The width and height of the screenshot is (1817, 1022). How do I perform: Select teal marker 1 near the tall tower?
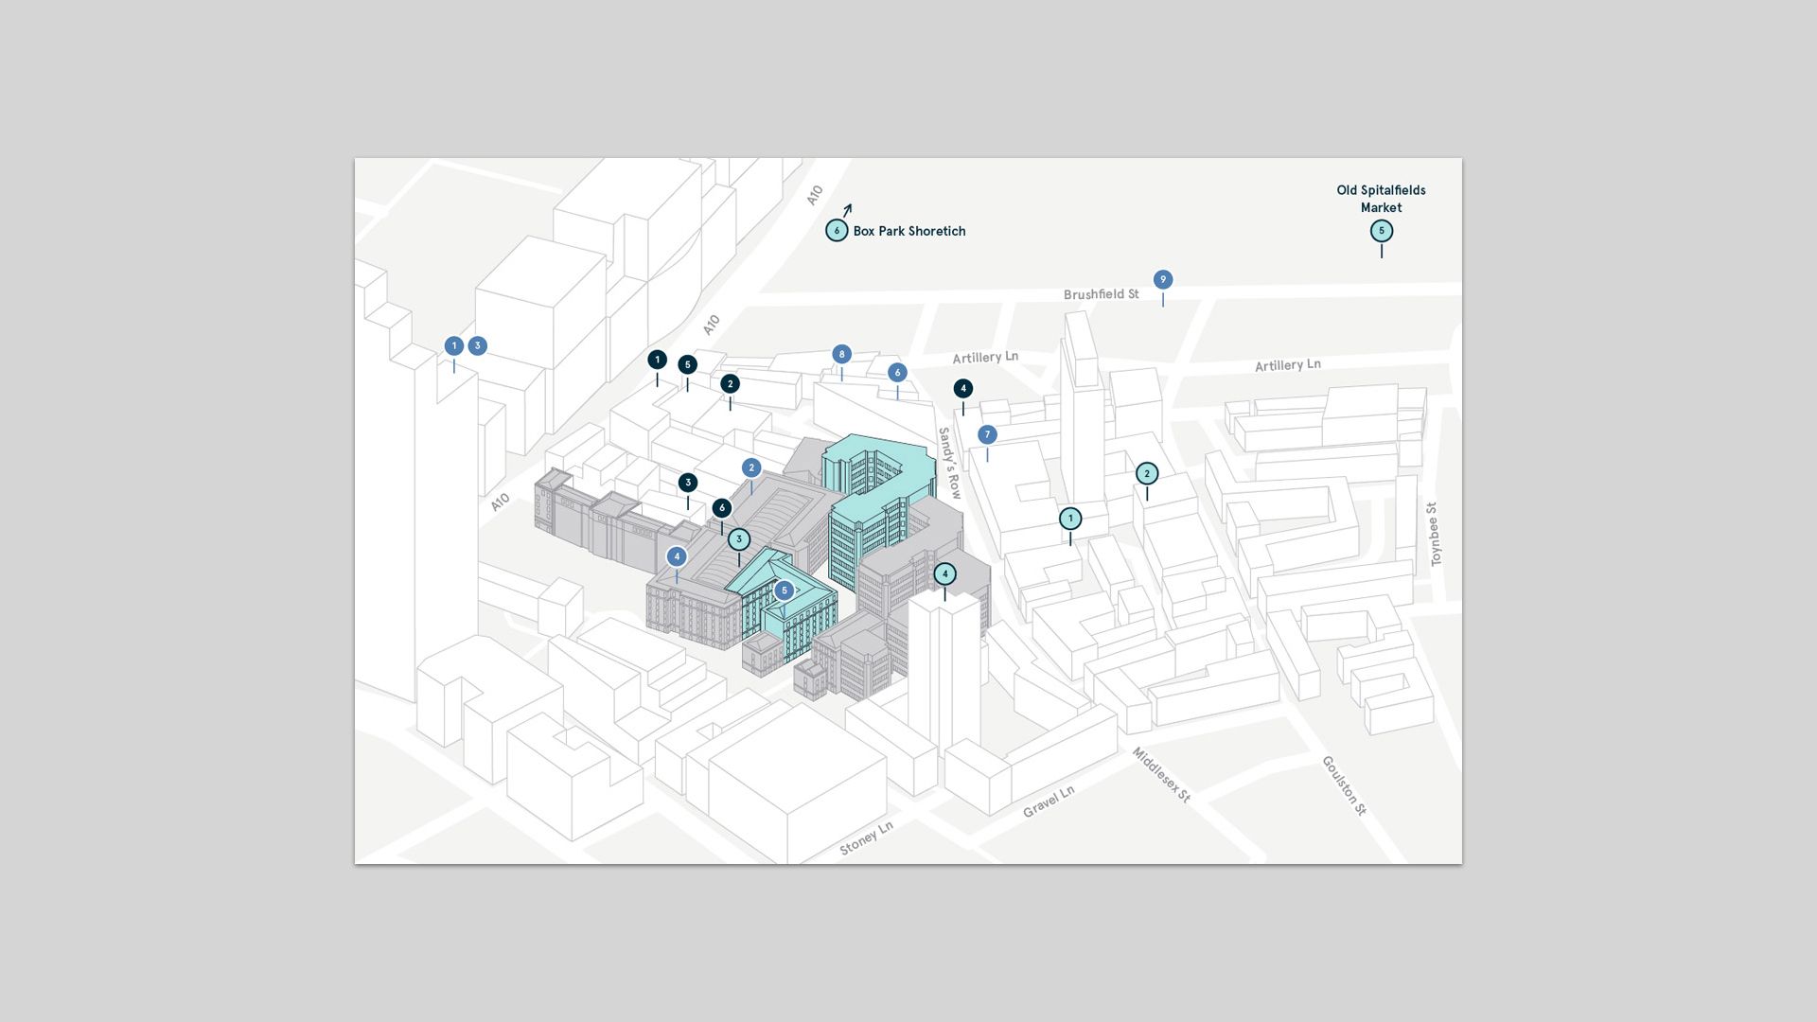(x=1069, y=517)
